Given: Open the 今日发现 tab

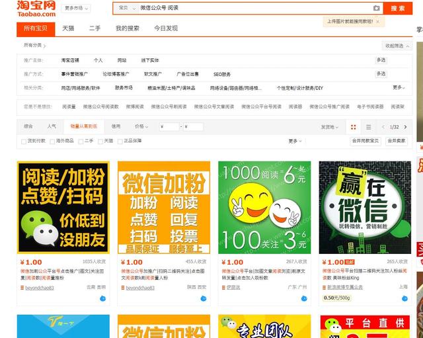Looking at the screenshot, I should tap(166, 28).
